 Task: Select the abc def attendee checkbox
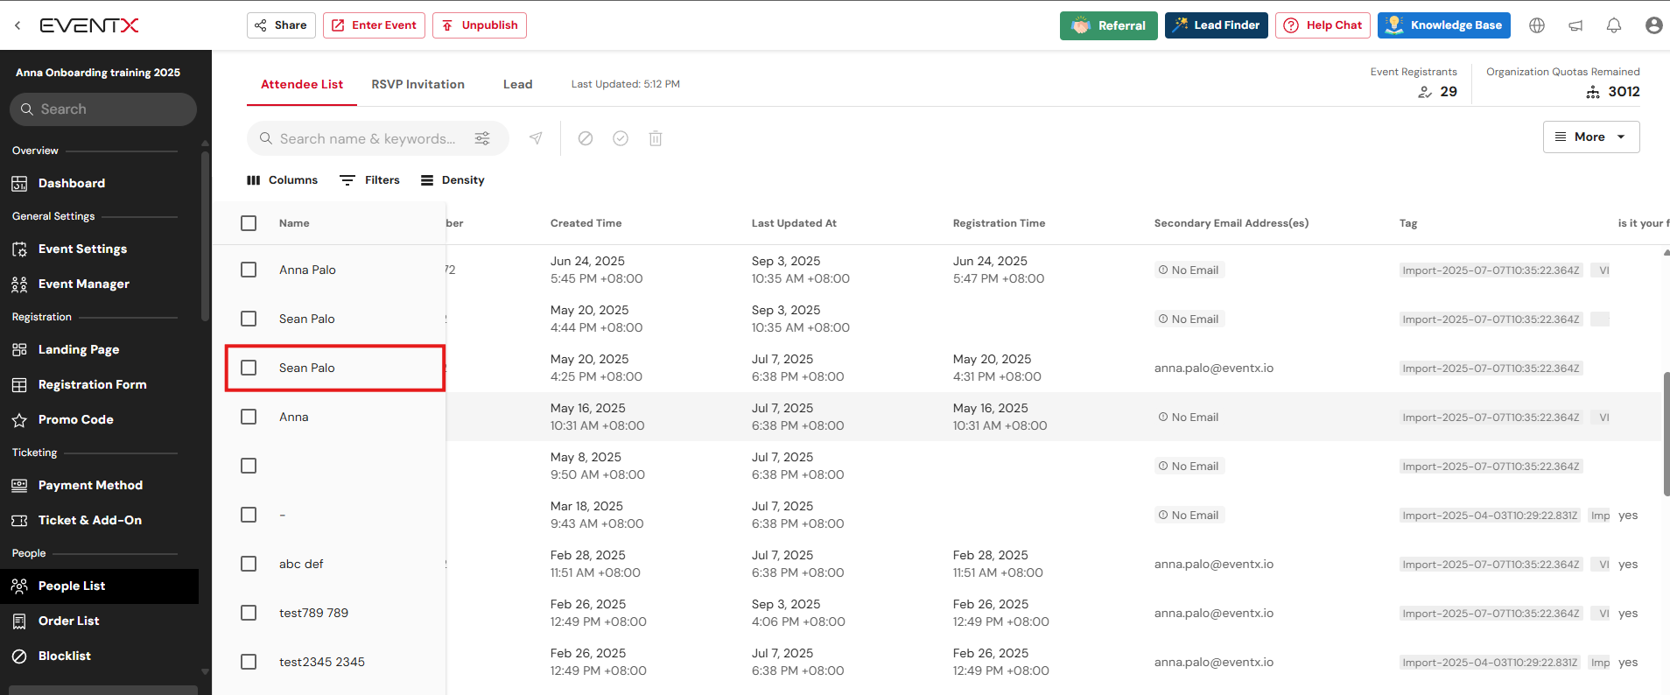click(x=249, y=564)
